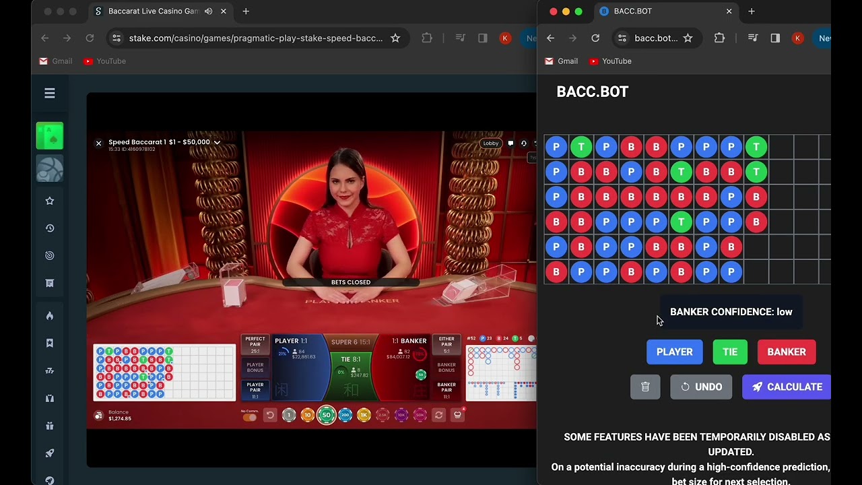Bet on Player Pair 11:1
The height and width of the screenshot is (485, 862).
pos(255,389)
